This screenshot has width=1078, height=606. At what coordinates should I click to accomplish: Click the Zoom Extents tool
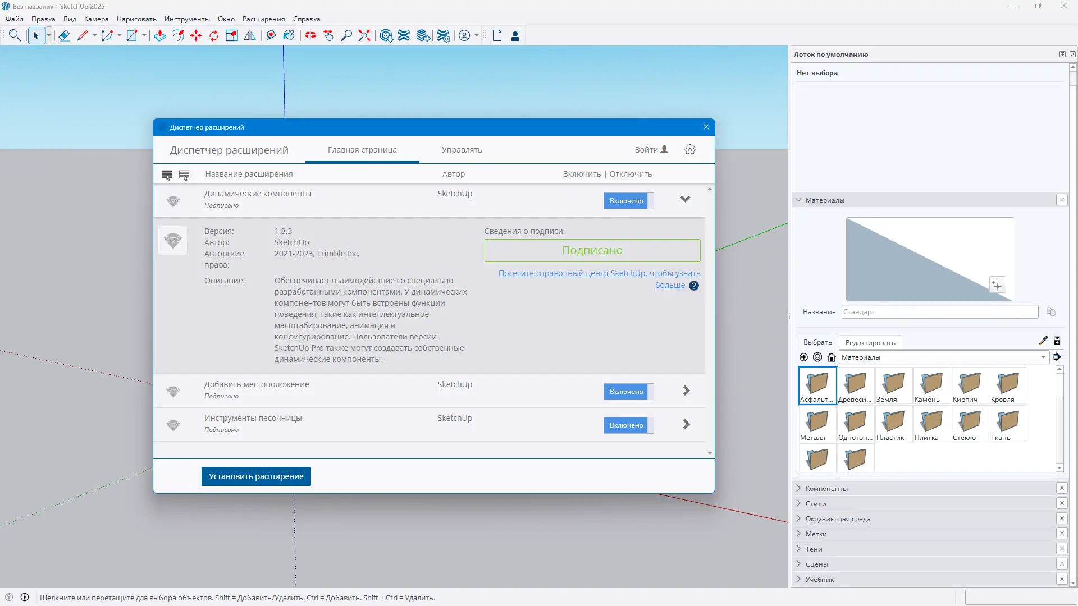click(364, 36)
